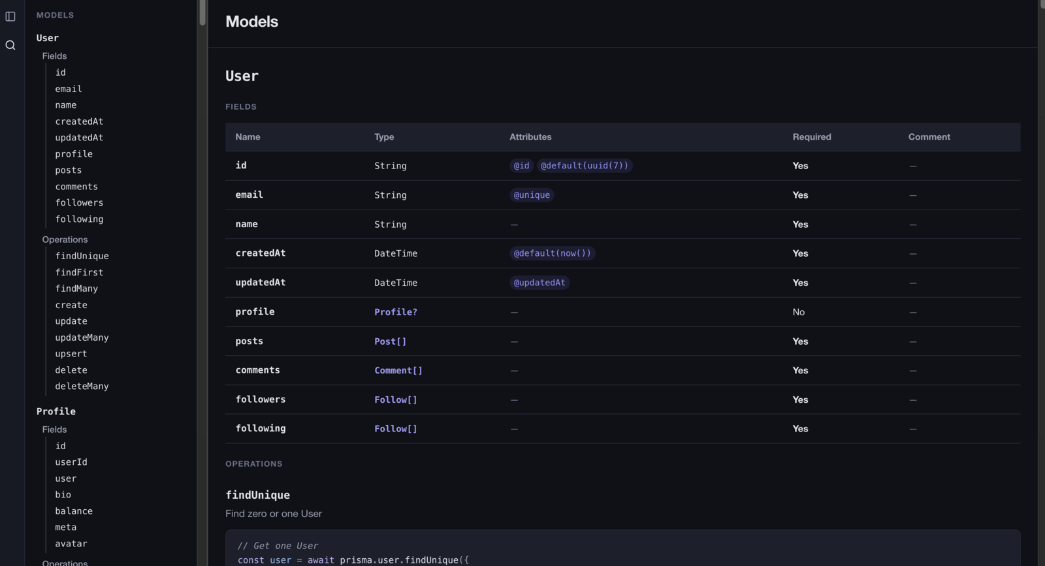The height and width of the screenshot is (566, 1045).
Task: Go to create operation in sidebar
Action: pos(71,305)
